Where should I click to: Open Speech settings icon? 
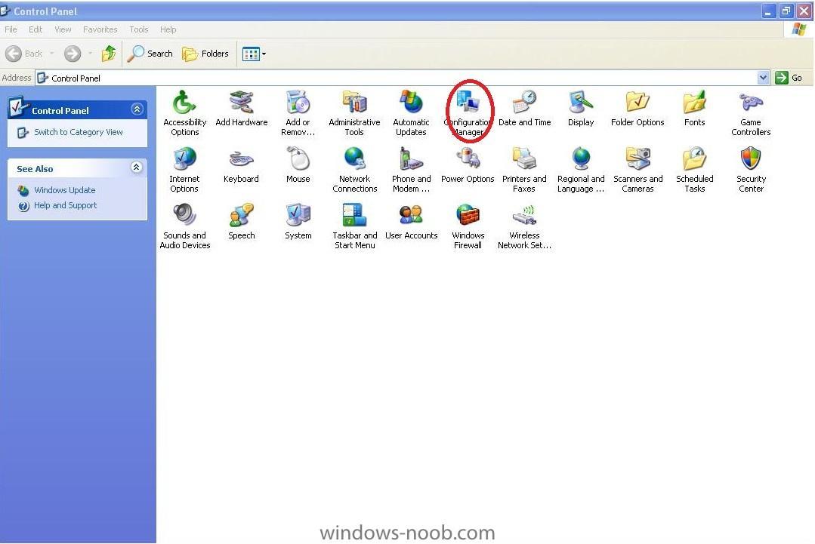click(x=241, y=222)
